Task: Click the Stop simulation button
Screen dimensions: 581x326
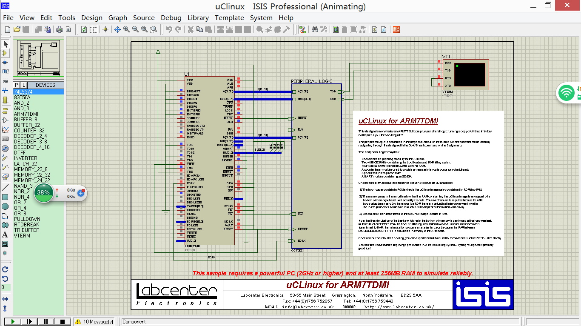Action: click(62, 322)
